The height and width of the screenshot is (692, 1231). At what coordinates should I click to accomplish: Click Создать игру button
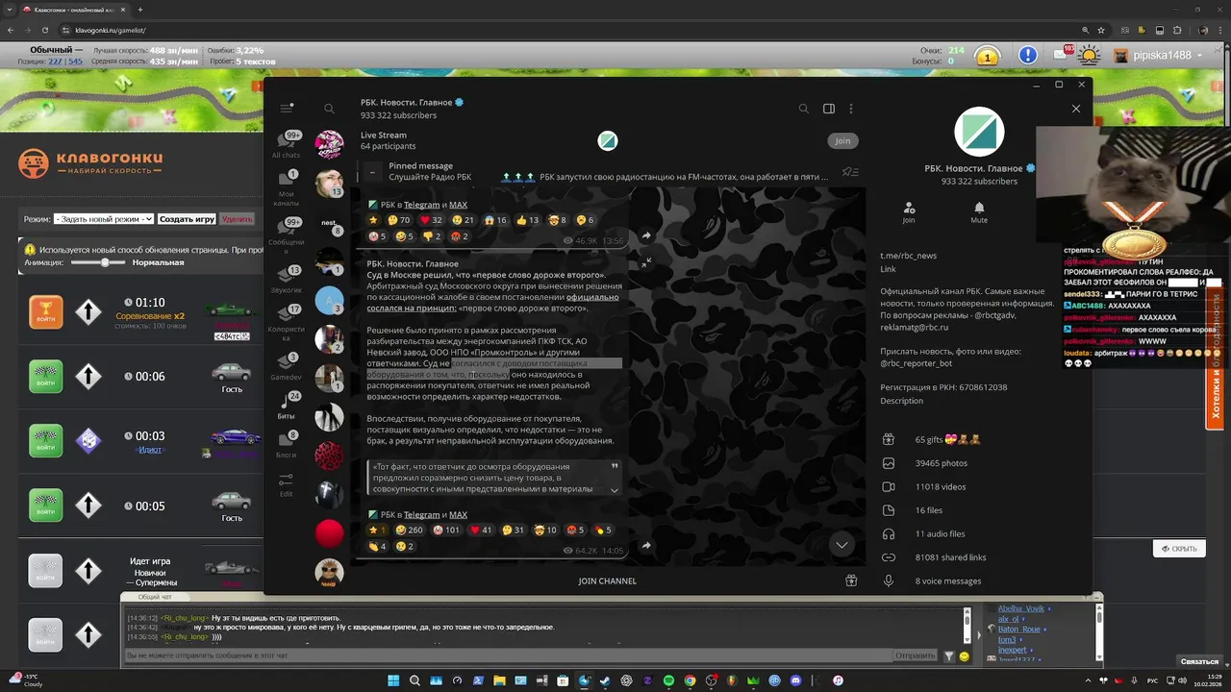187,219
